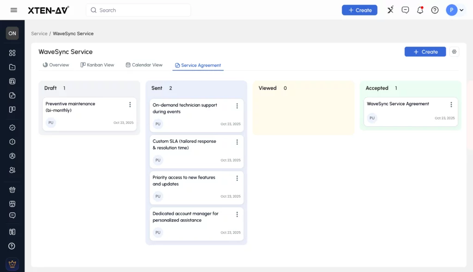Click the panel Create button
The height and width of the screenshot is (272, 473).
pos(425,52)
